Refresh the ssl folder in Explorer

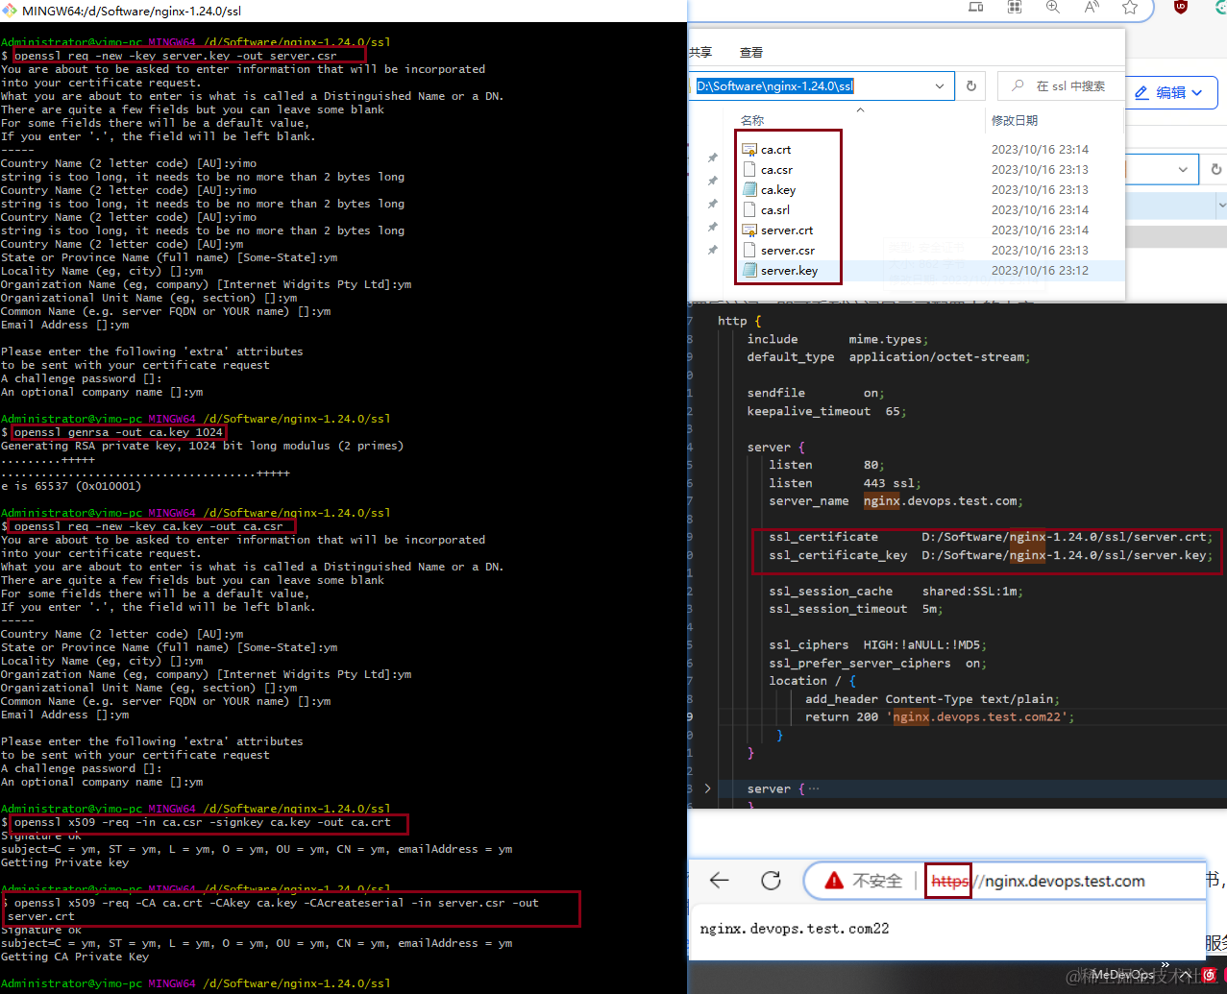coord(971,86)
